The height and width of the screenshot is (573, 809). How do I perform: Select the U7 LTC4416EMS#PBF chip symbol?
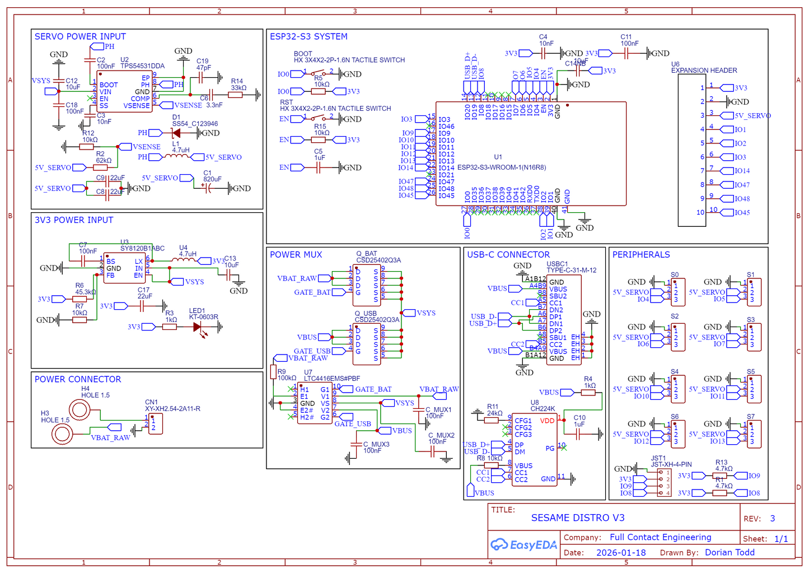click(x=315, y=403)
